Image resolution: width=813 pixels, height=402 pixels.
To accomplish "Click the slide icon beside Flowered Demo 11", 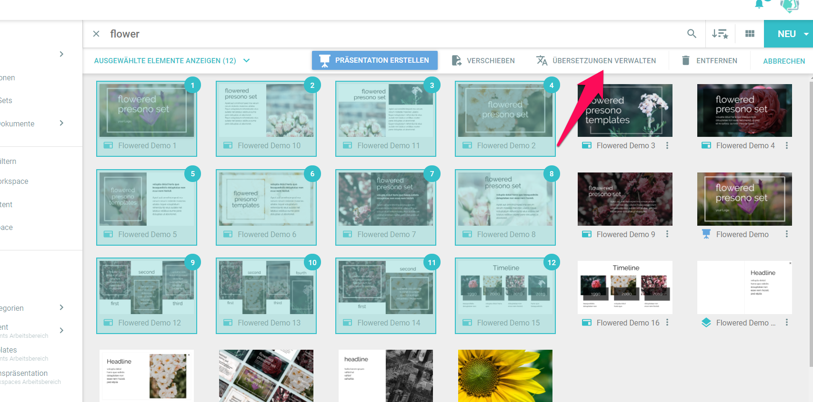I will [x=348, y=145].
